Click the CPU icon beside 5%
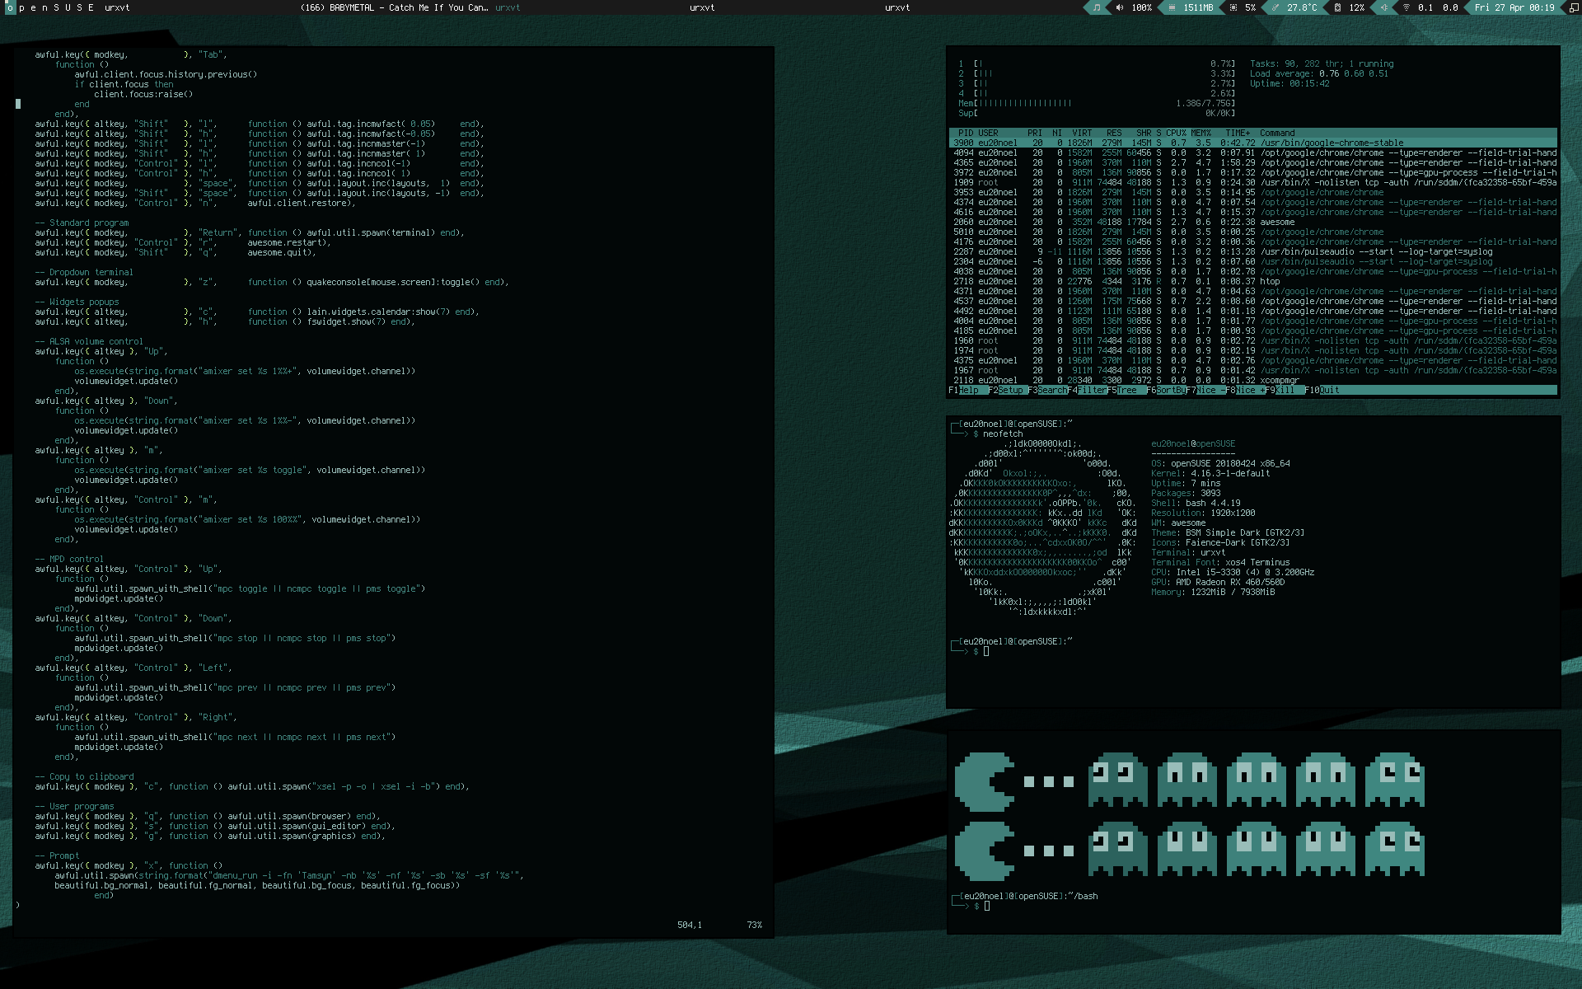This screenshot has width=1582, height=989. tap(1233, 7)
